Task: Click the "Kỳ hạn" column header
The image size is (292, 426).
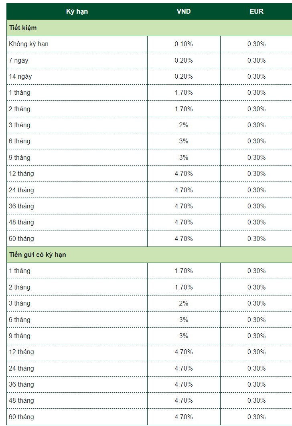Action: pyautogui.click(x=77, y=12)
